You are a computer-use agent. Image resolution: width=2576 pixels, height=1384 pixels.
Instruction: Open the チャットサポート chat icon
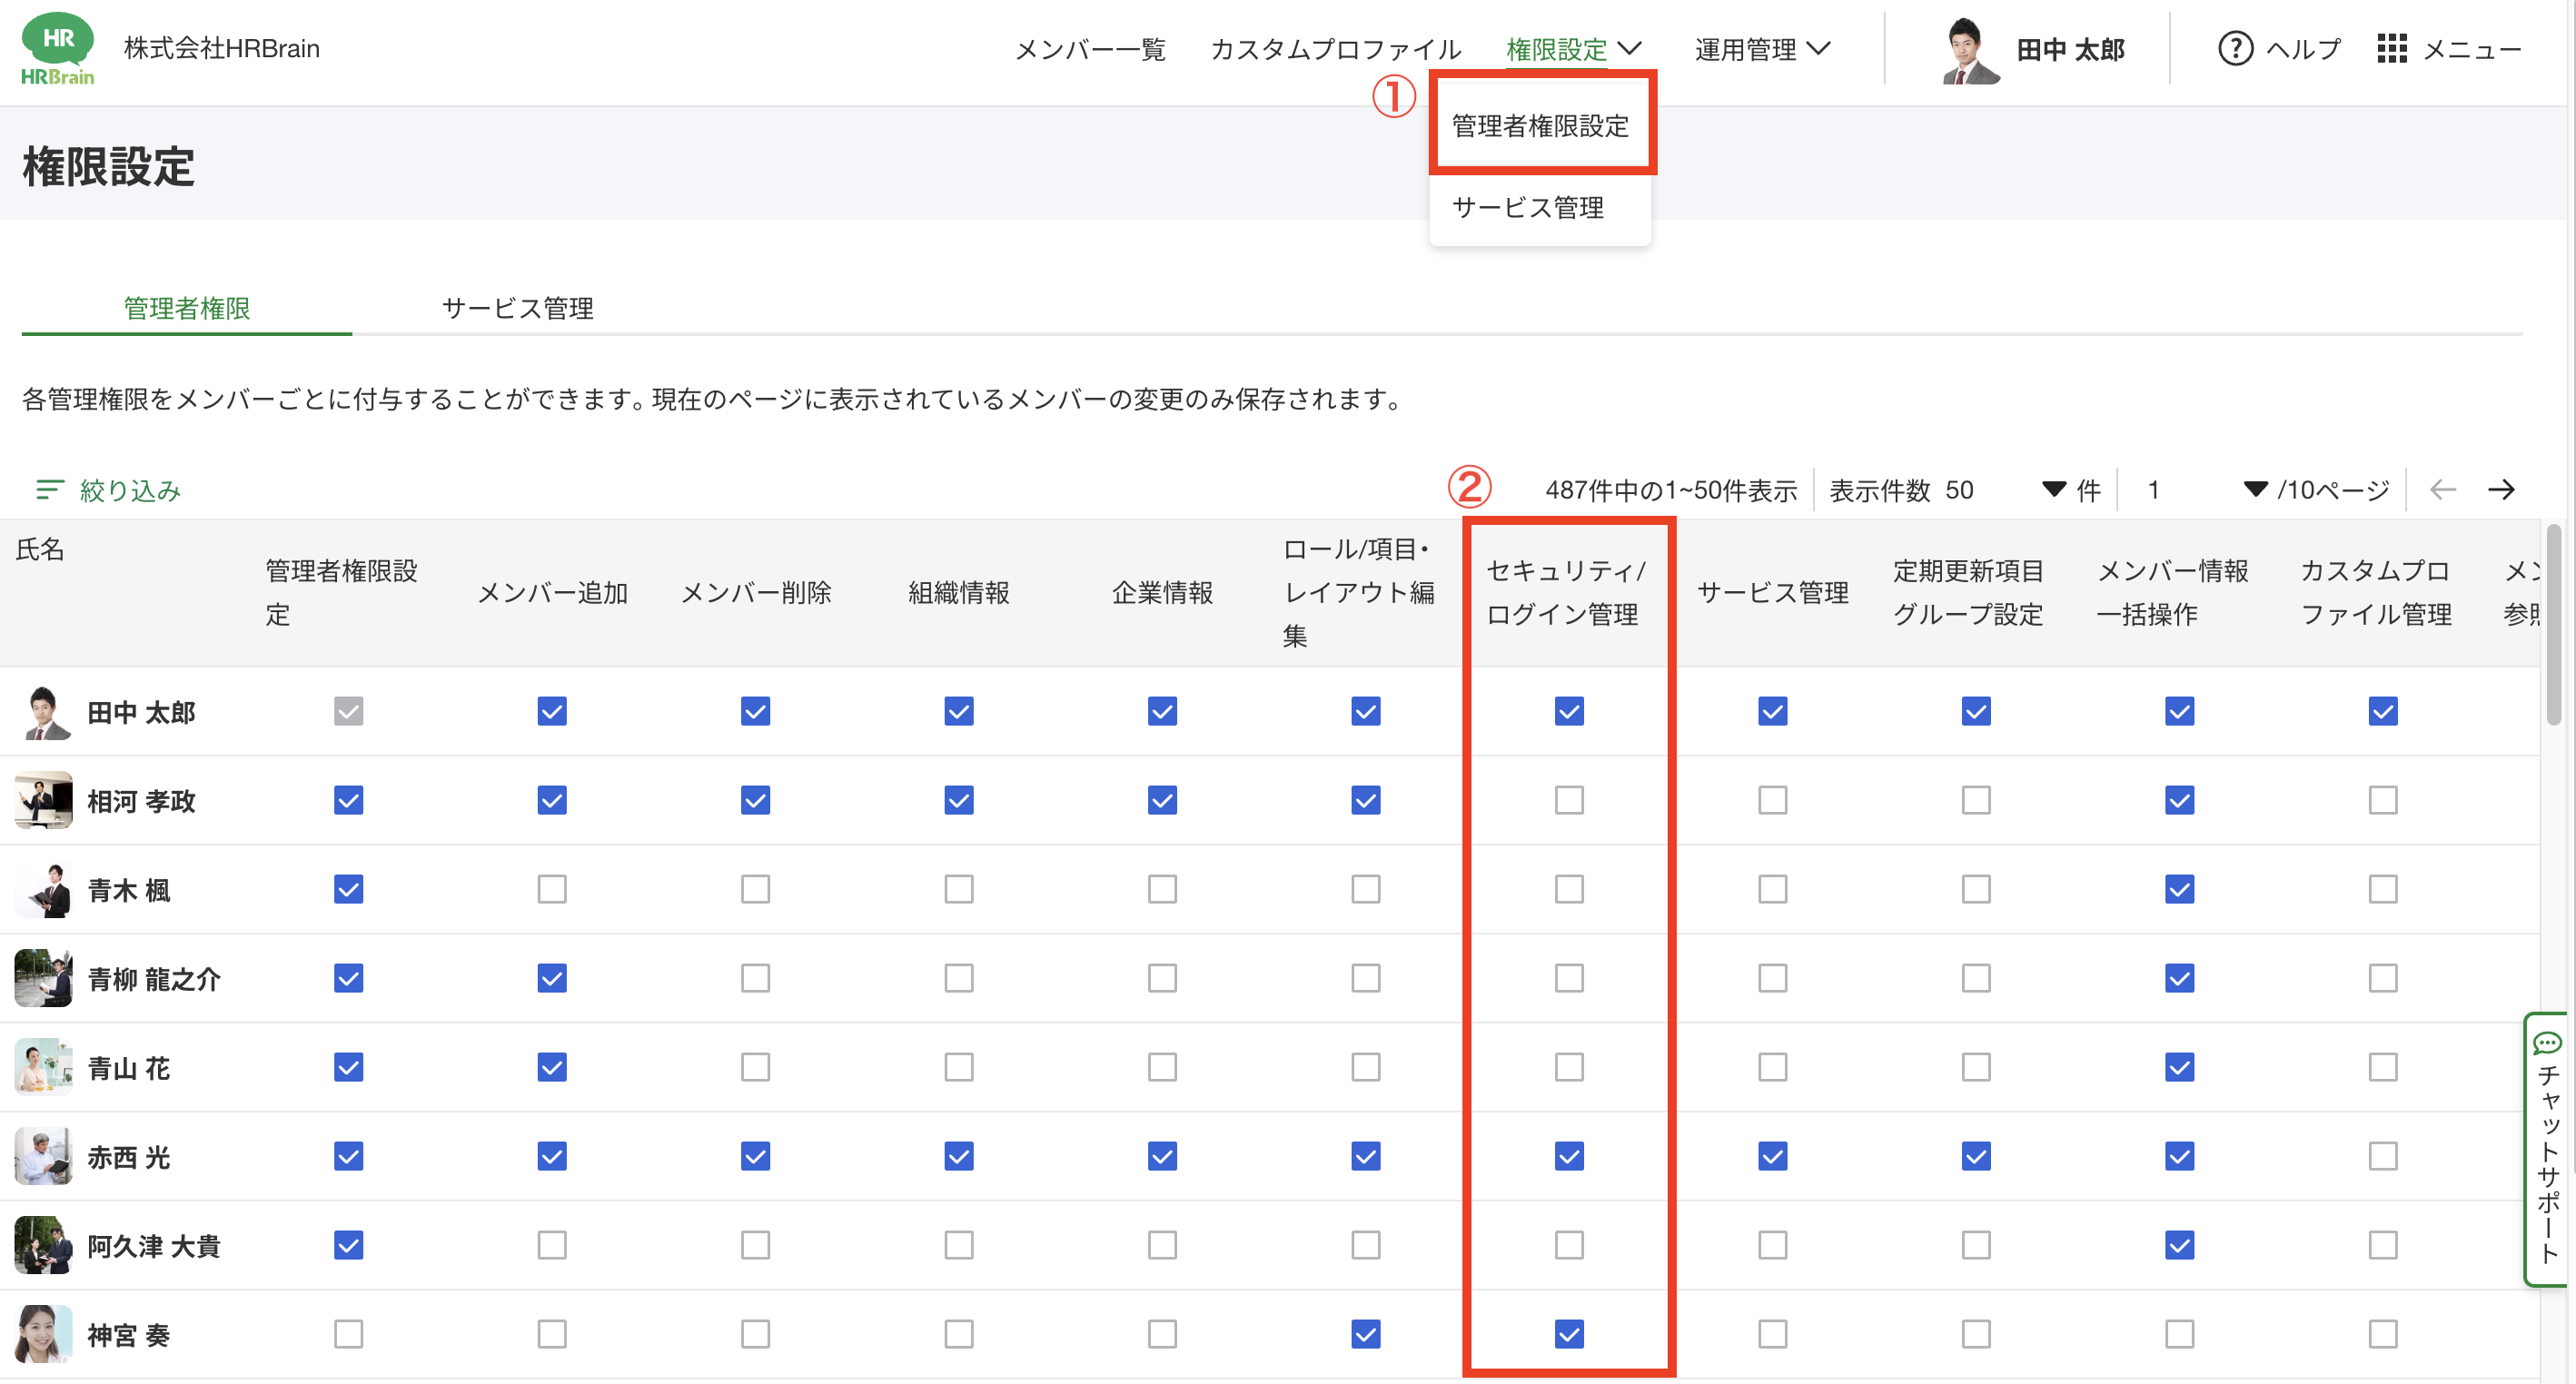(x=2547, y=1044)
